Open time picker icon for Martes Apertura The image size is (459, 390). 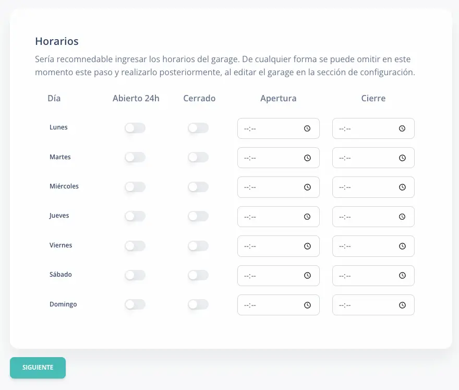308,158
